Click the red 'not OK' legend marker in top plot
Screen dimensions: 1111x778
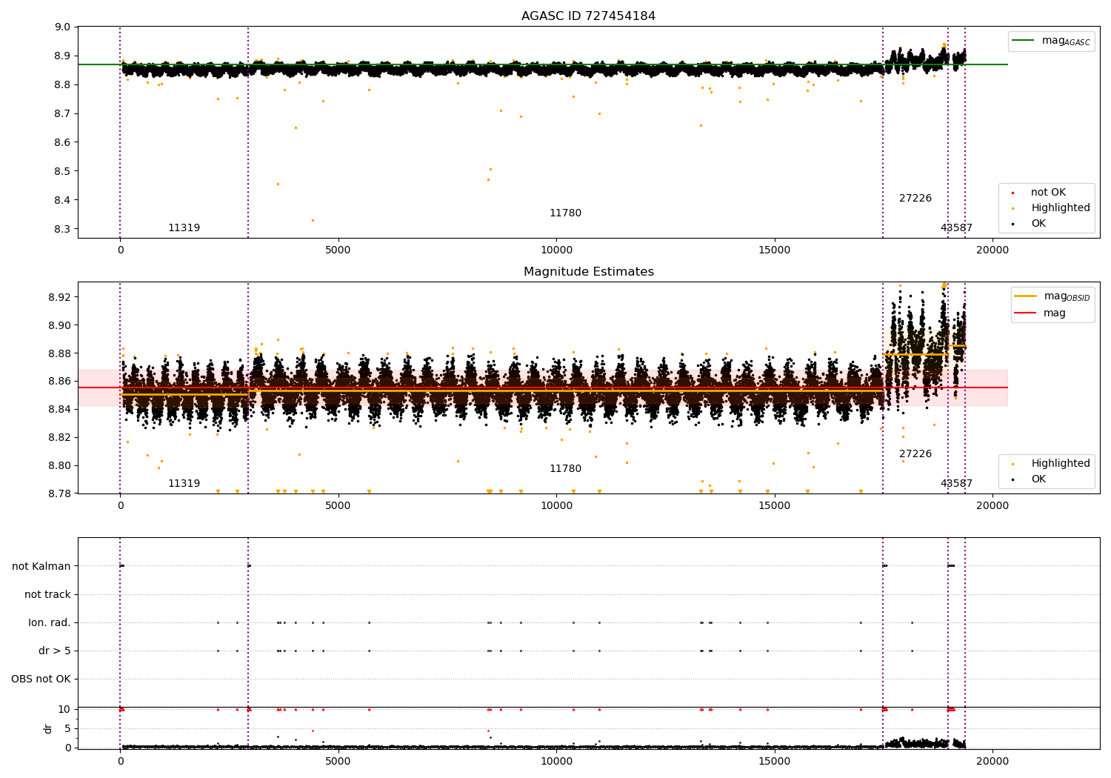[x=1012, y=193]
